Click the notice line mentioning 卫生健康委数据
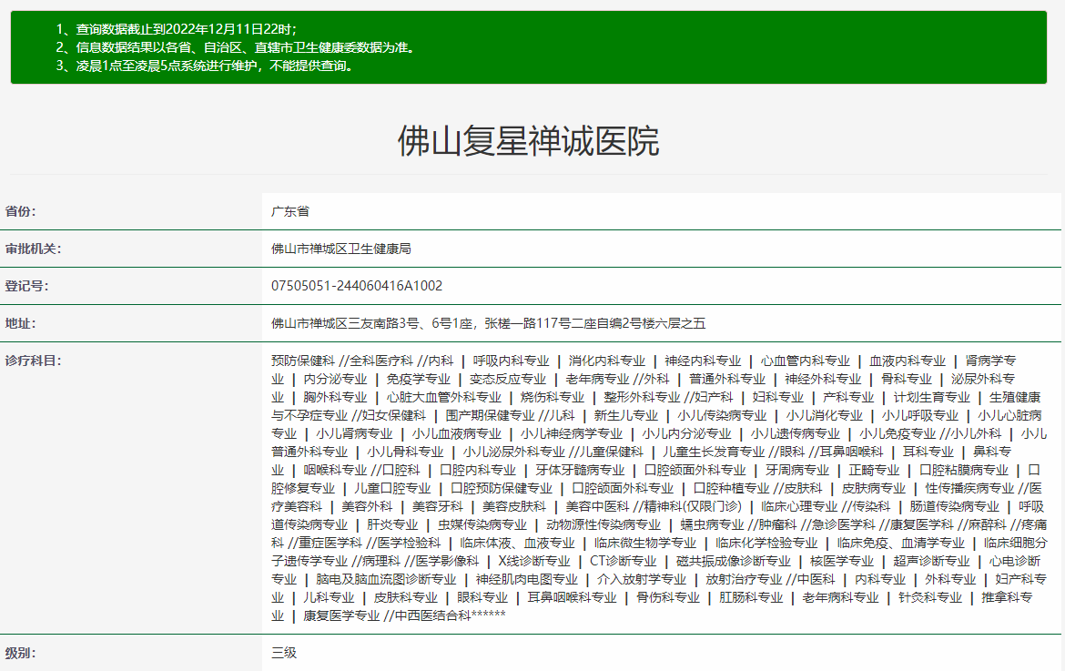This screenshot has width=1065, height=671. click(241, 47)
